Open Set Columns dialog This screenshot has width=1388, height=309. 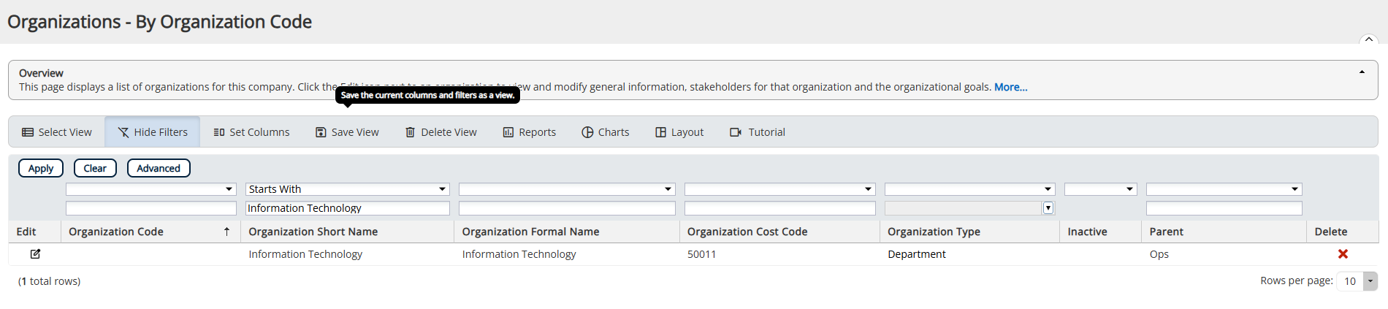coord(251,132)
